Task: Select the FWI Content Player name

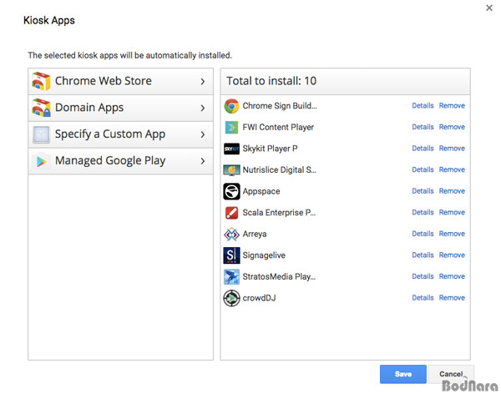Action: (278, 127)
